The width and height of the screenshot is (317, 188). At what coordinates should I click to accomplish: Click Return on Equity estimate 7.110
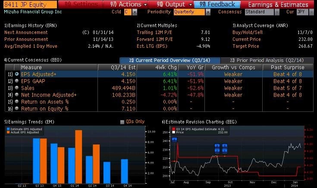point(129,108)
